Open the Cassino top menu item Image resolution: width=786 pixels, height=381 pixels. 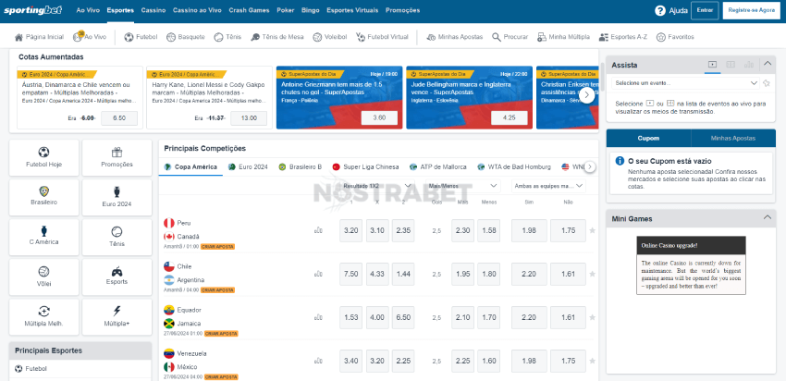(x=154, y=10)
